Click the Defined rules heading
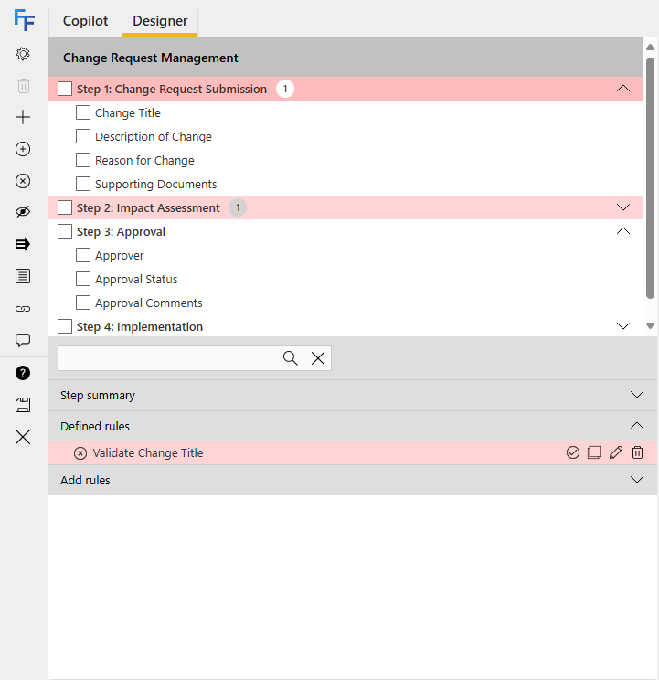This screenshot has width=659, height=680. click(x=95, y=426)
